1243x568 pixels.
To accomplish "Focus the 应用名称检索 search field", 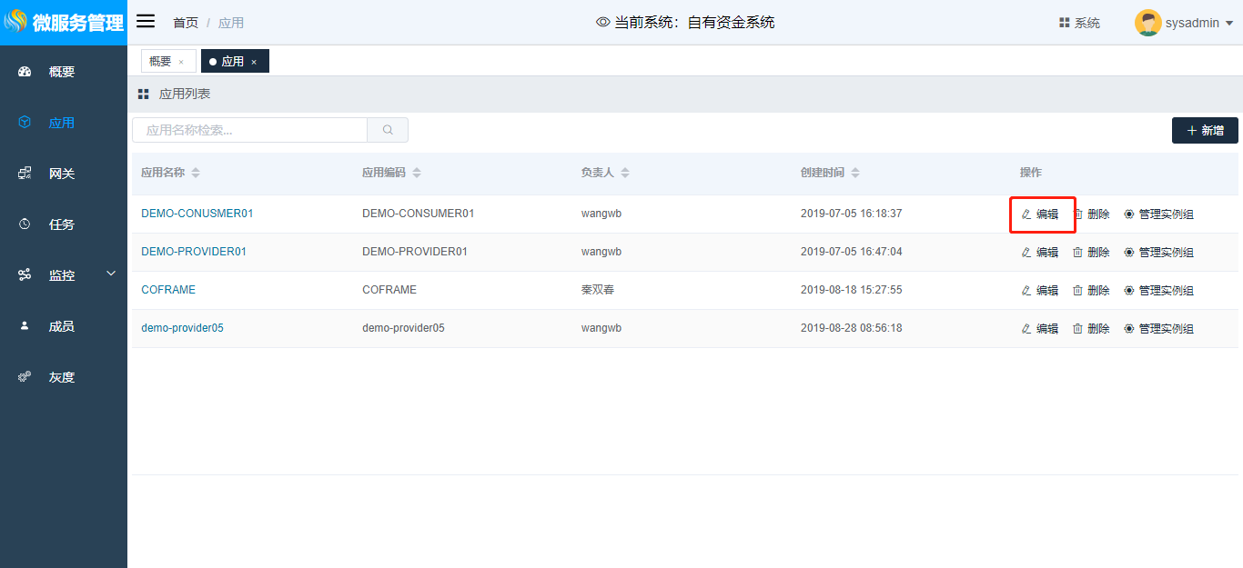I will [249, 130].
